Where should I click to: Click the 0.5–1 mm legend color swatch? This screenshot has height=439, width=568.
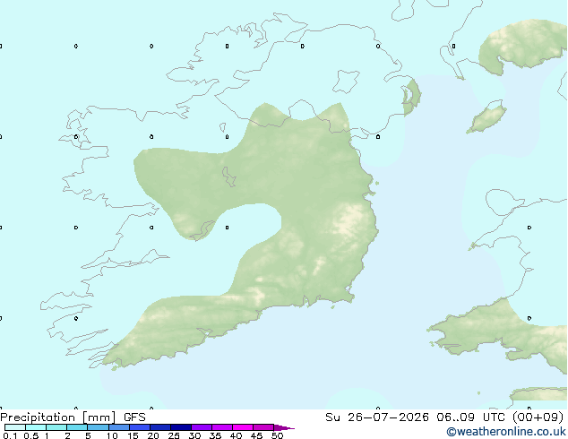point(36,427)
